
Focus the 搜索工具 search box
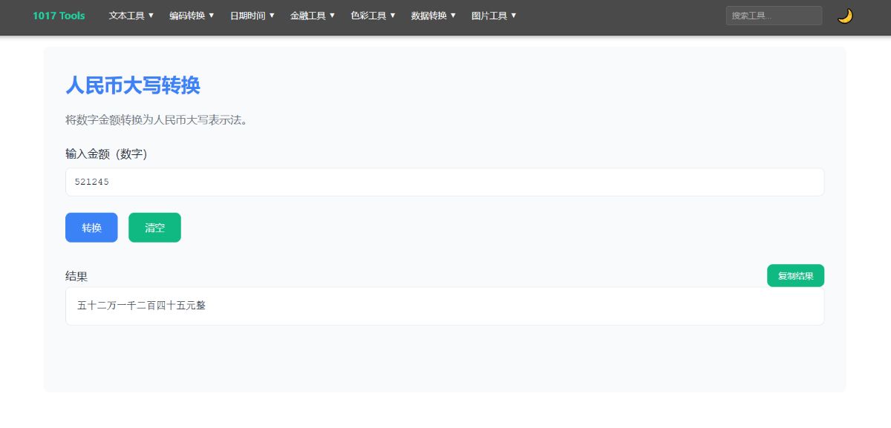[x=774, y=15]
